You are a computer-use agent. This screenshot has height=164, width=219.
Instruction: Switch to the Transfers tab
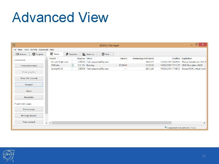point(71,54)
